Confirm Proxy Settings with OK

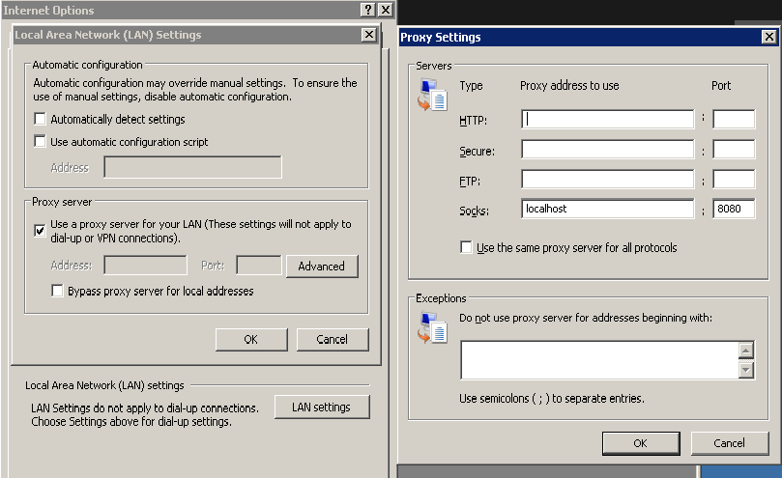tap(641, 443)
